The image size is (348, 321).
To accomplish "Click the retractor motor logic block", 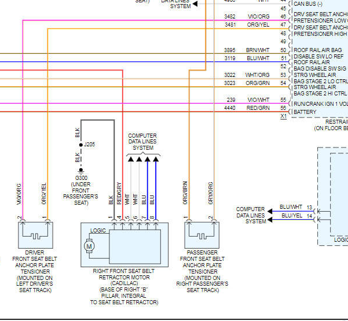I will coord(135,247).
